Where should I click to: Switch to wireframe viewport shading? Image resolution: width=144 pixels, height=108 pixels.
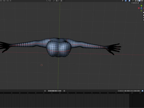138,1
